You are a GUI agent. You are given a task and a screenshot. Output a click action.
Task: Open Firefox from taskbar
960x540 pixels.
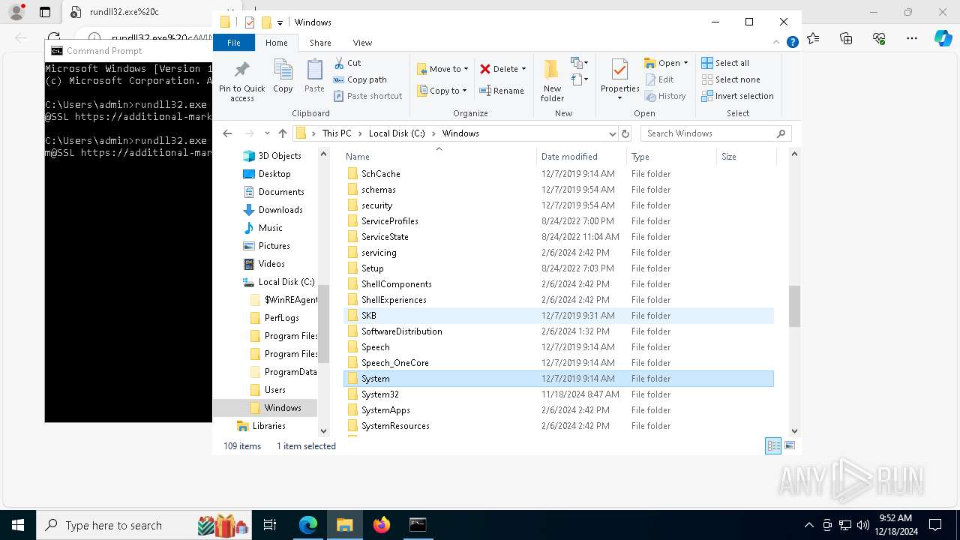[382, 525]
